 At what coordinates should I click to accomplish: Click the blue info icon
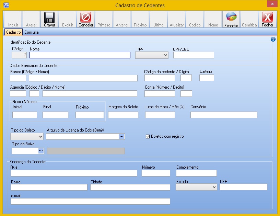pos(273,39)
